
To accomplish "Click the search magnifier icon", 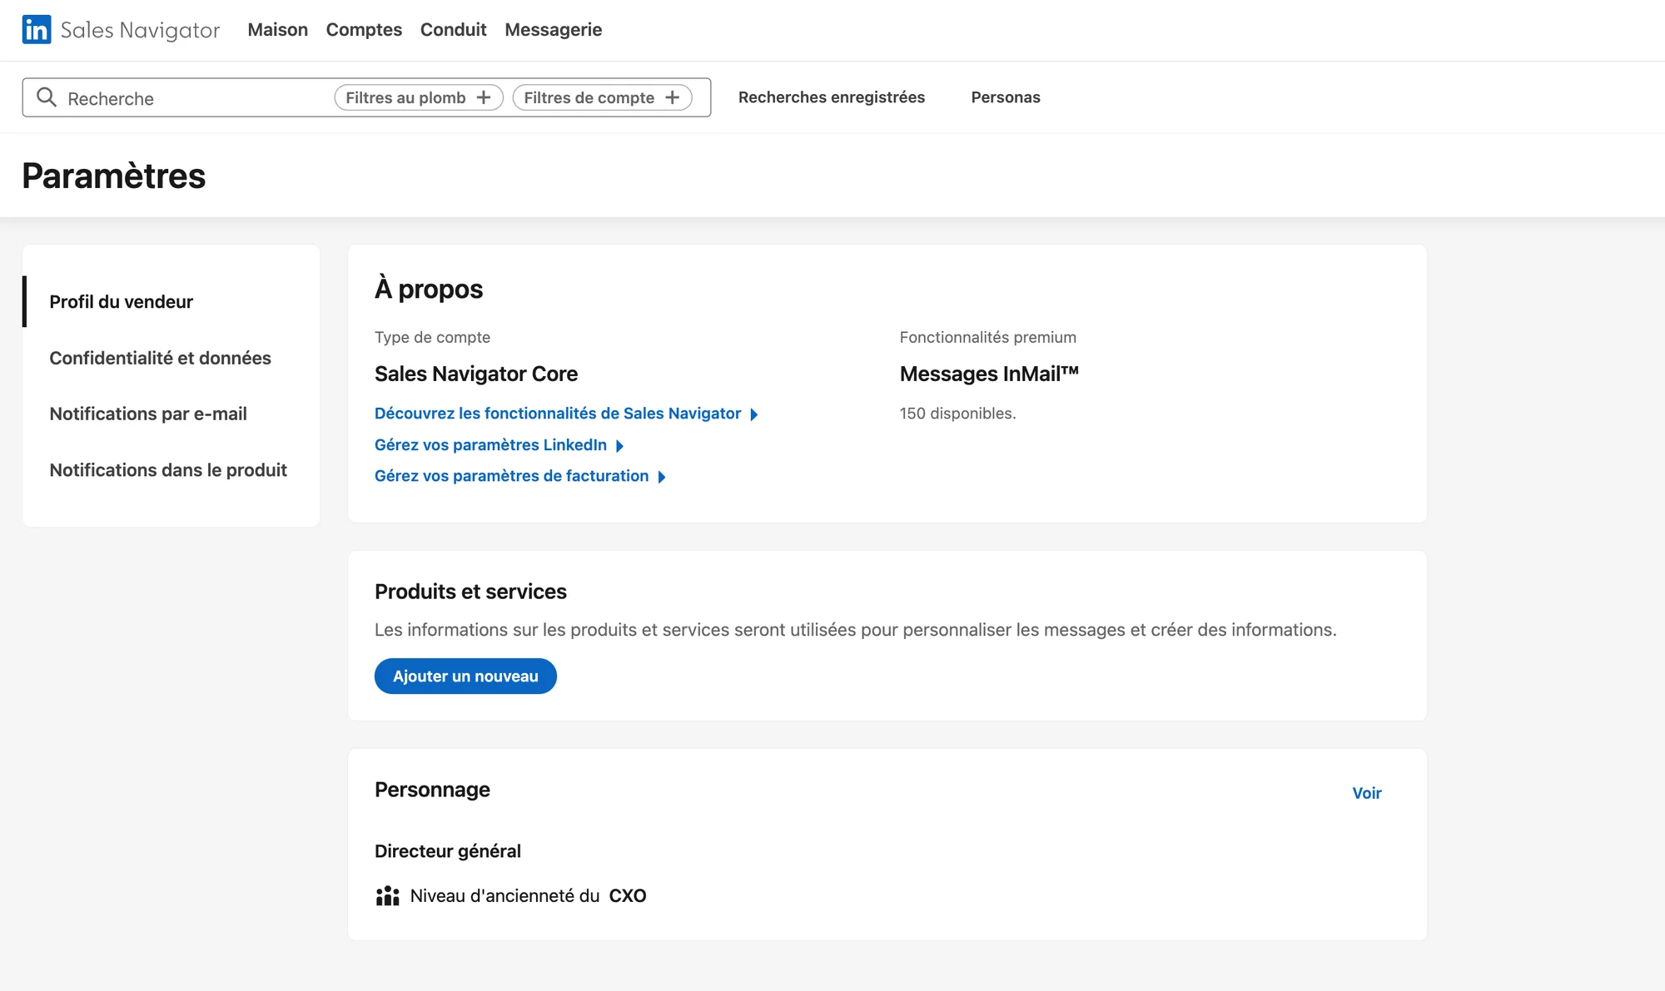I will [47, 97].
